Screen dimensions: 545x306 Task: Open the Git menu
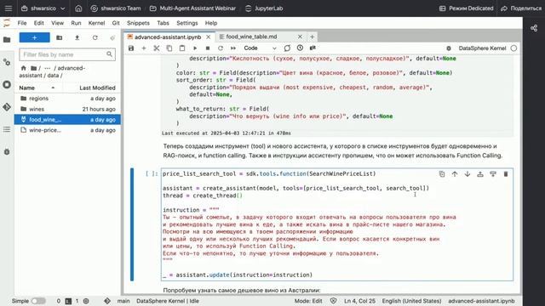(116, 23)
